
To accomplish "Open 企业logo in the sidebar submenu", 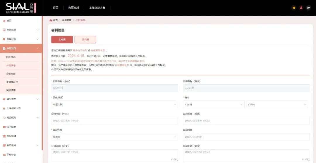I will pyautogui.click(x=11, y=74).
